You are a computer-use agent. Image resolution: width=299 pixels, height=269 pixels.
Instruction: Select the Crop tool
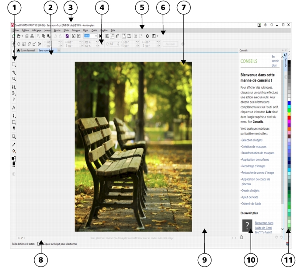coord(14,72)
